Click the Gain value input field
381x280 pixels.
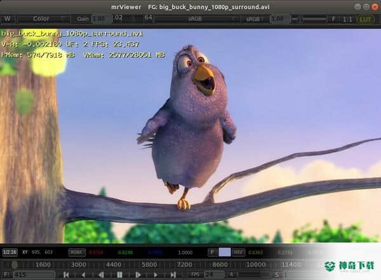(102, 18)
